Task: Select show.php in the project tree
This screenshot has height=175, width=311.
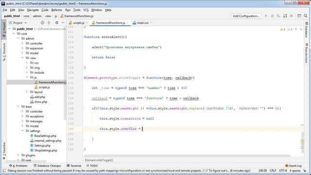Action: click(x=41, y=102)
